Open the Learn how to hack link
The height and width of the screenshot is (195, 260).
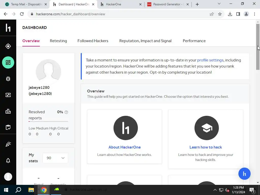point(206,147)
